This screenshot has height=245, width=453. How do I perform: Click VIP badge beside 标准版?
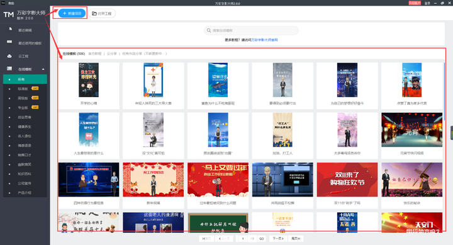tap(35, 88)
